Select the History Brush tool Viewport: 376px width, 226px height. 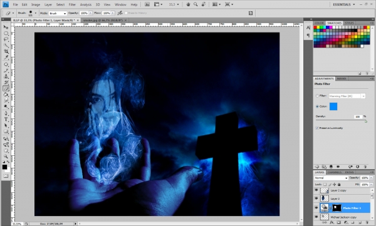coord(6,83)
